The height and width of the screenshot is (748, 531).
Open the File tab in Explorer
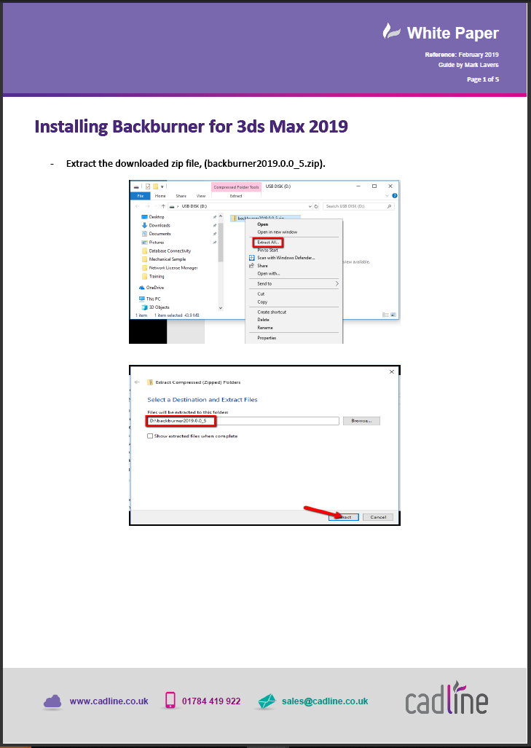(141, 196)
